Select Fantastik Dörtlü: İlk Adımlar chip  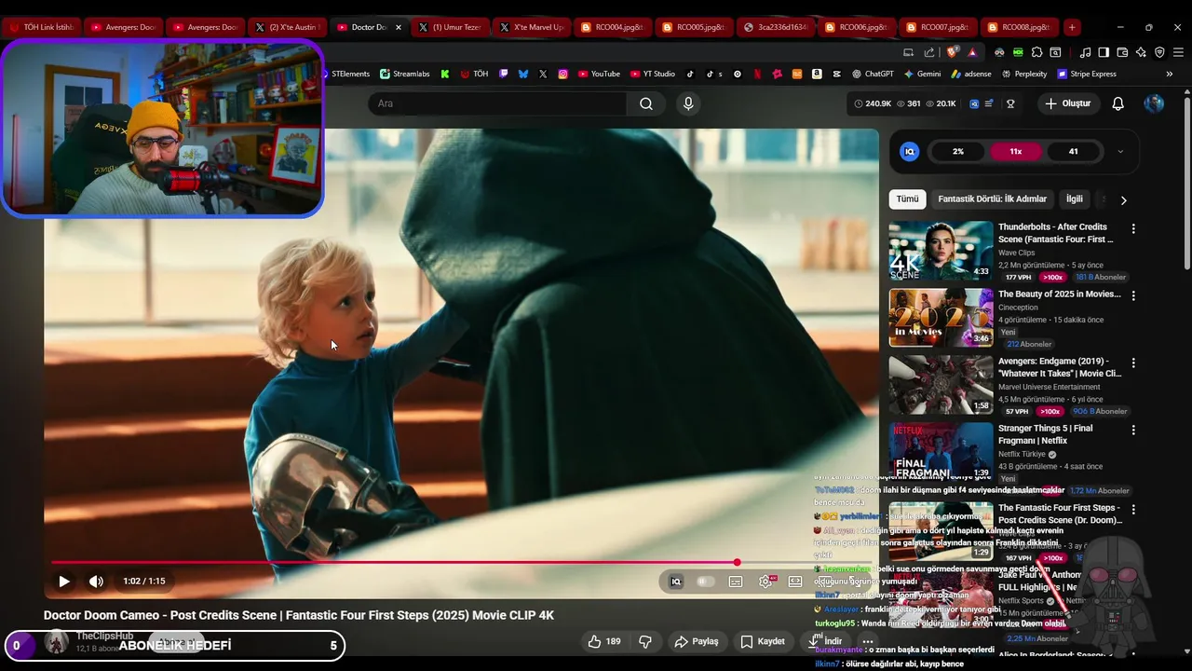coord(992,199)
